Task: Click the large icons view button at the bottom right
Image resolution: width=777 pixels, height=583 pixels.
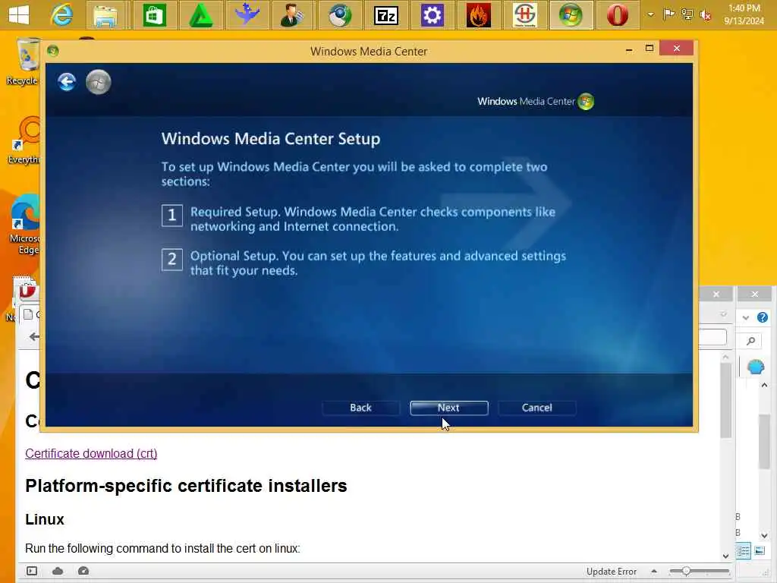Action: (x=760, y=551)
